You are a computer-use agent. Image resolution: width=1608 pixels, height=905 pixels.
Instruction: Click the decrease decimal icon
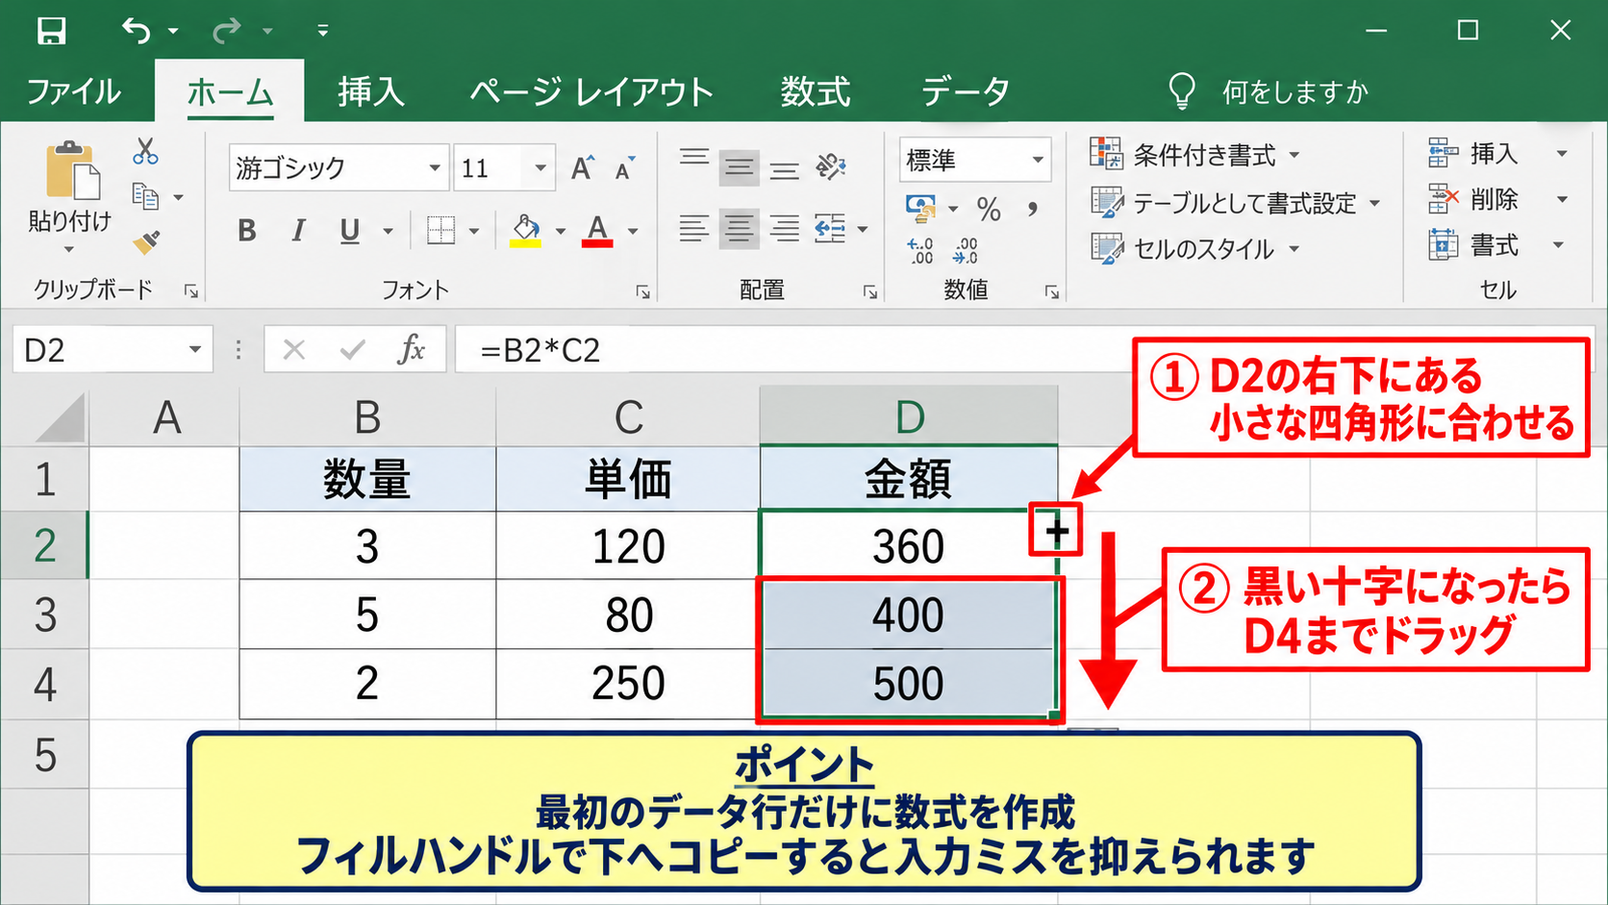965,251
